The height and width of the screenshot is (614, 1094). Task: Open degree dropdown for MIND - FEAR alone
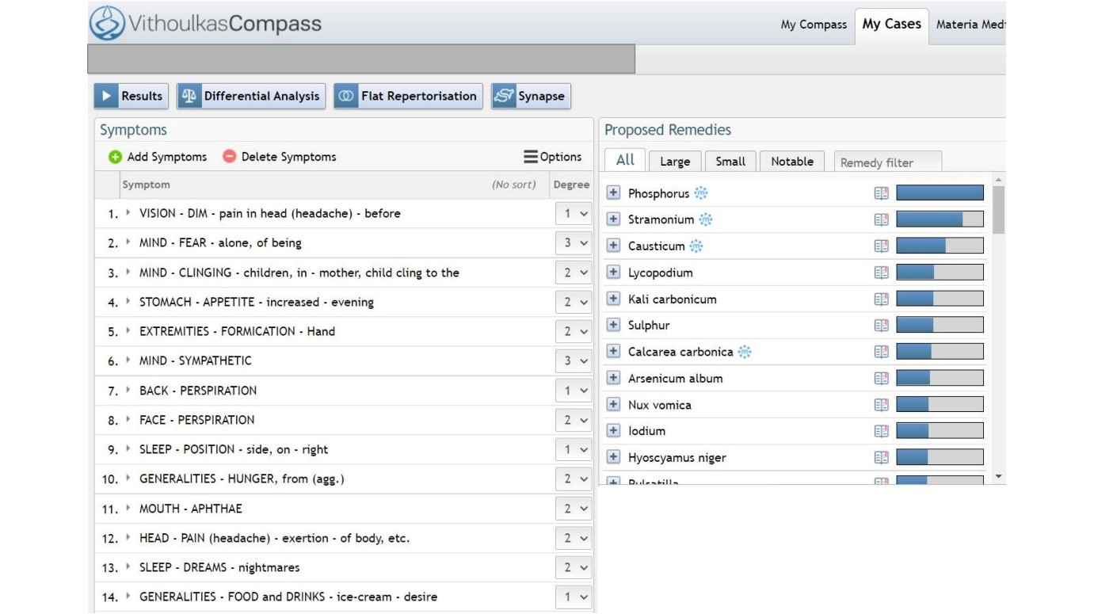point(574,243)
